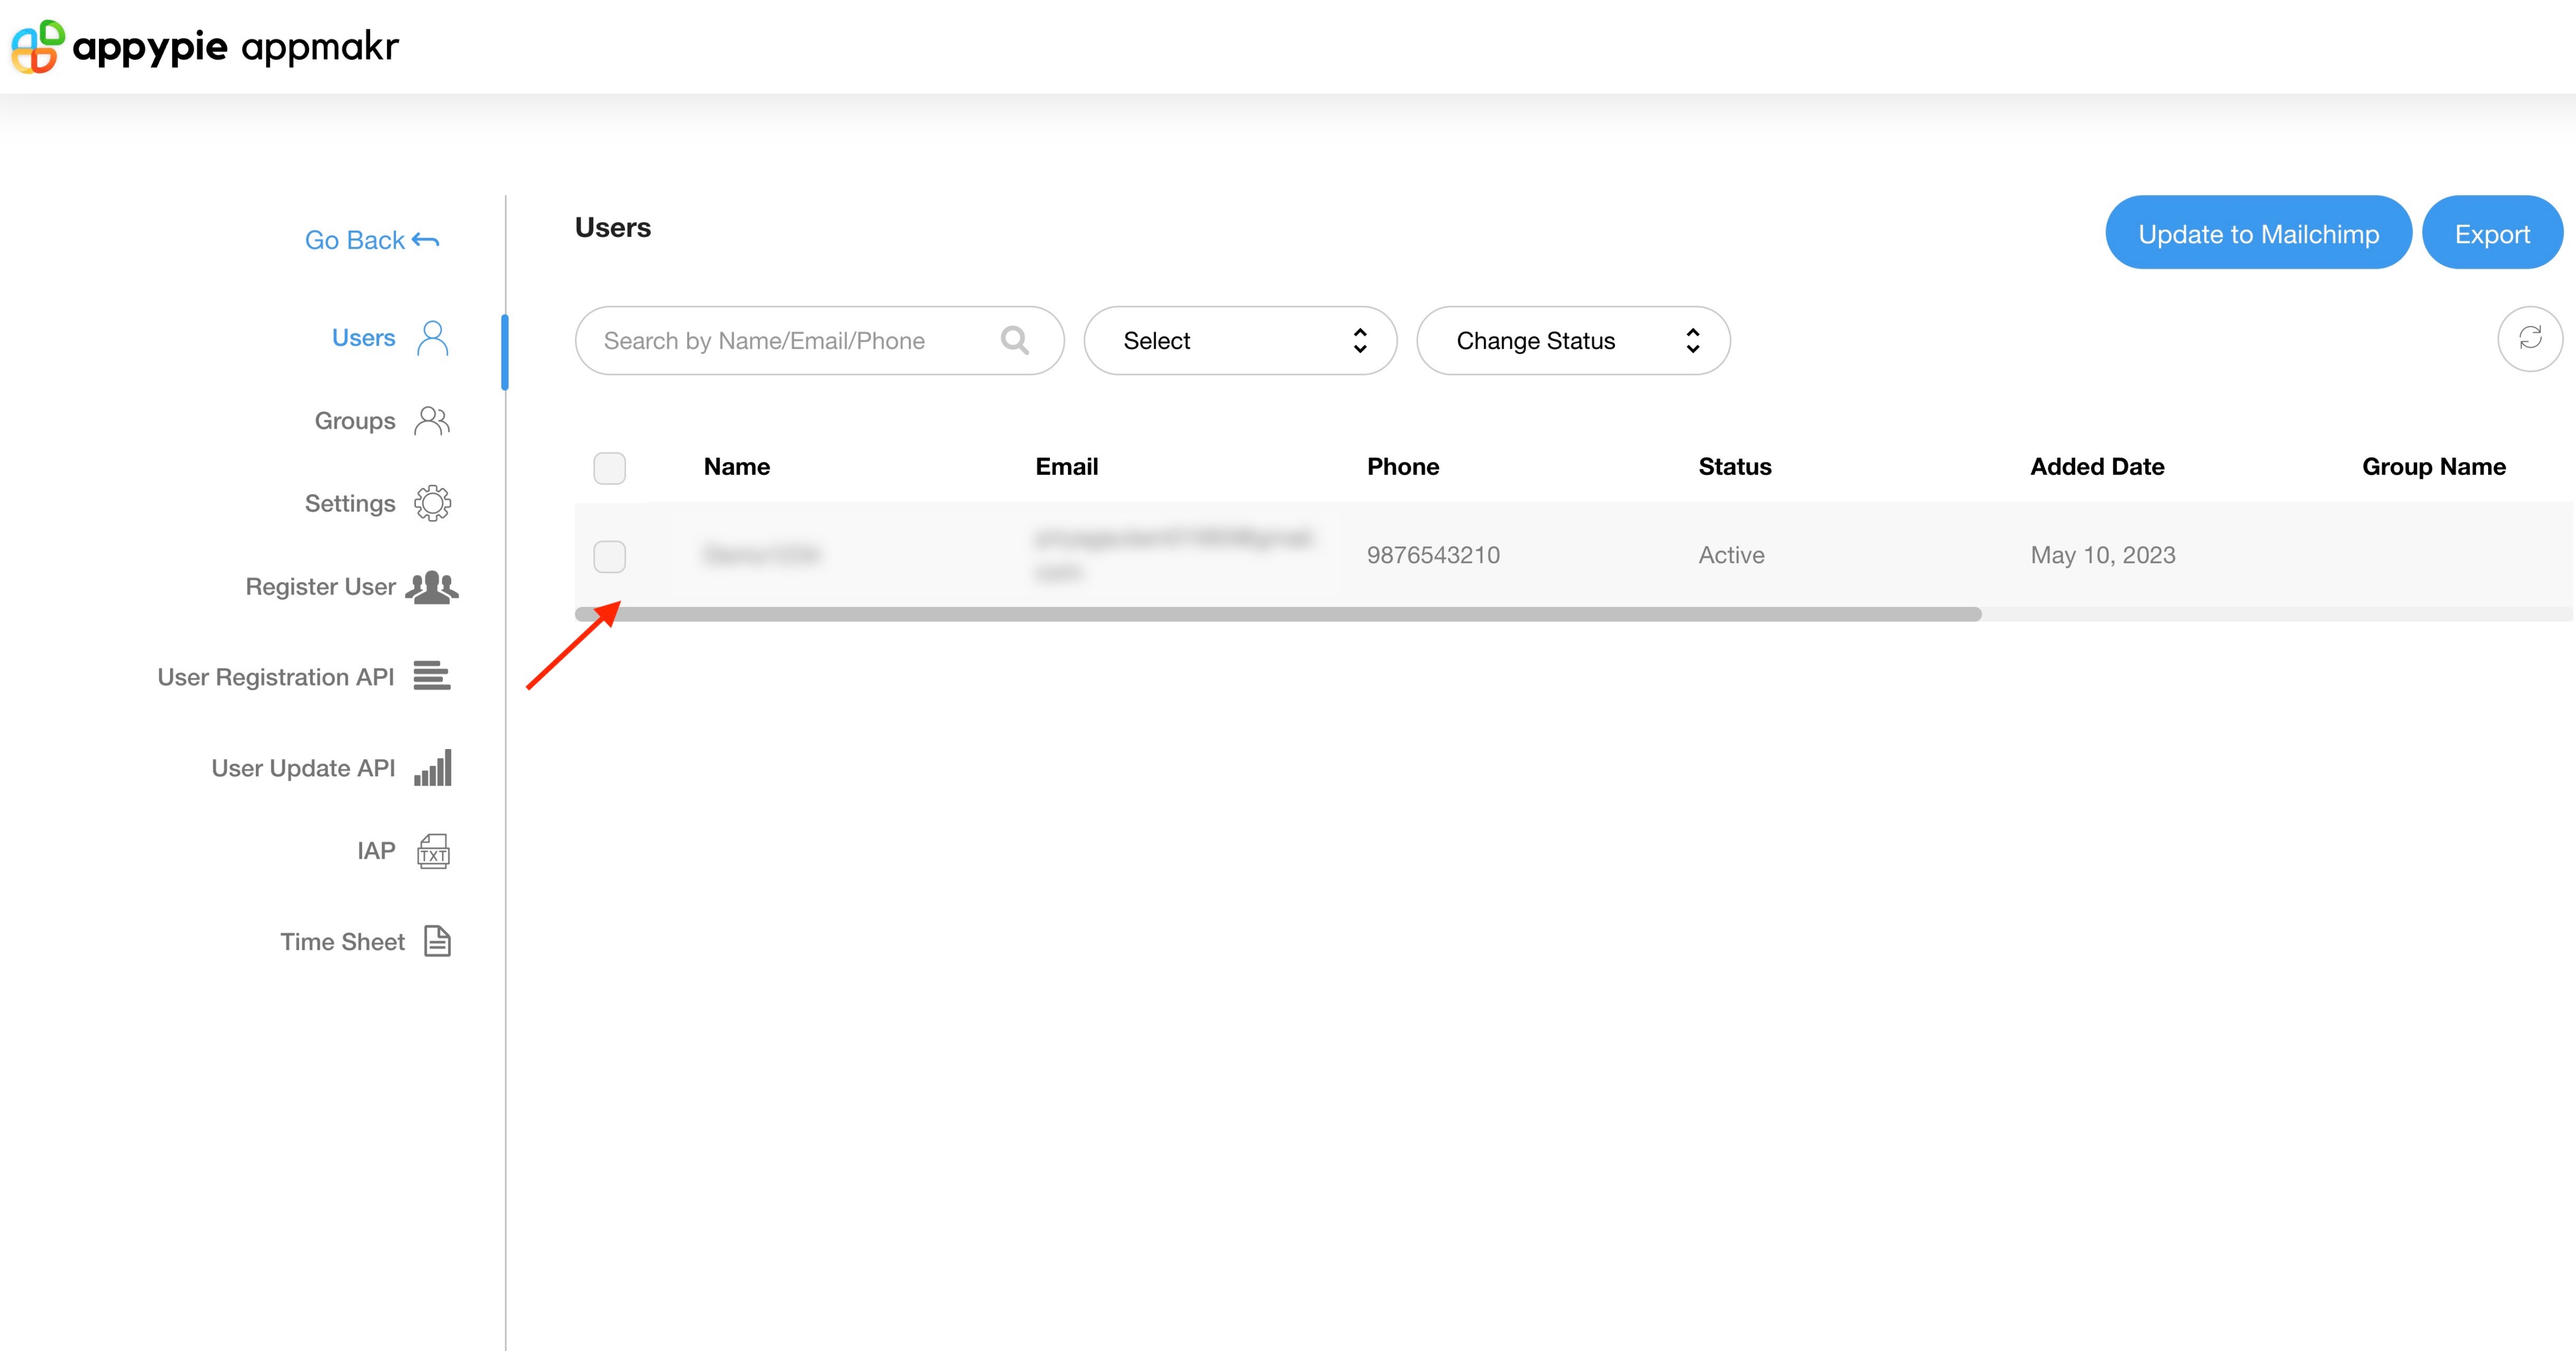Viewport: 2576px width, 1351px height.
Task: Click the Time Sheet document icon
Action: point(437,941)
